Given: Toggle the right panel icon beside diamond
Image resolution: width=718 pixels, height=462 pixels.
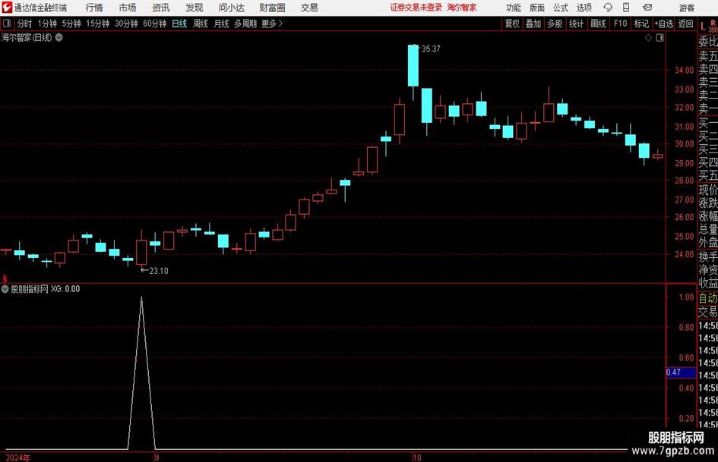Looking at the screenshot, I should click(659, 38).
